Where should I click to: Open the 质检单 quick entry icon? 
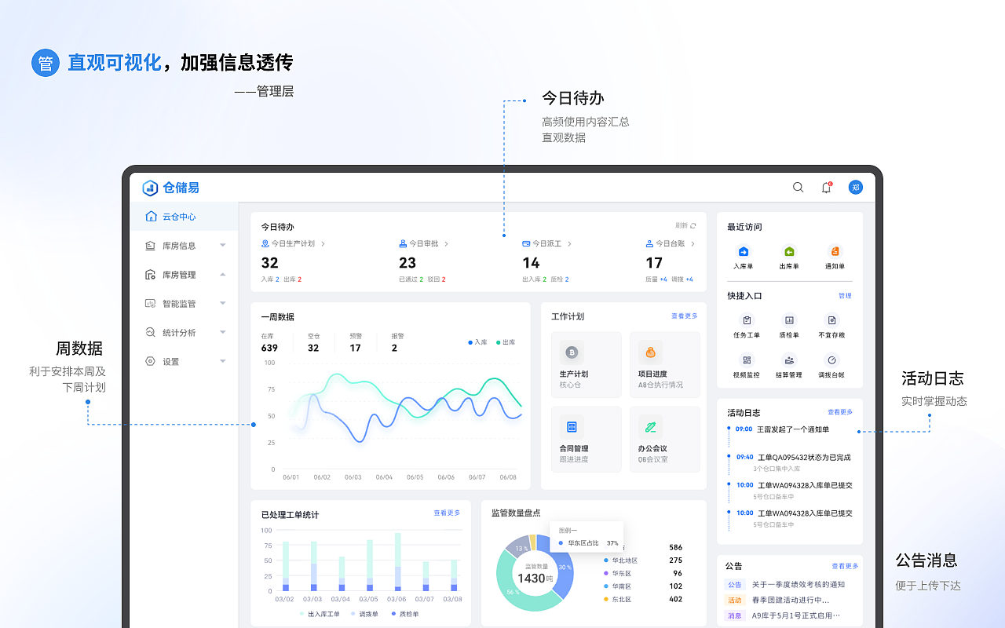[x=790, y=321]
